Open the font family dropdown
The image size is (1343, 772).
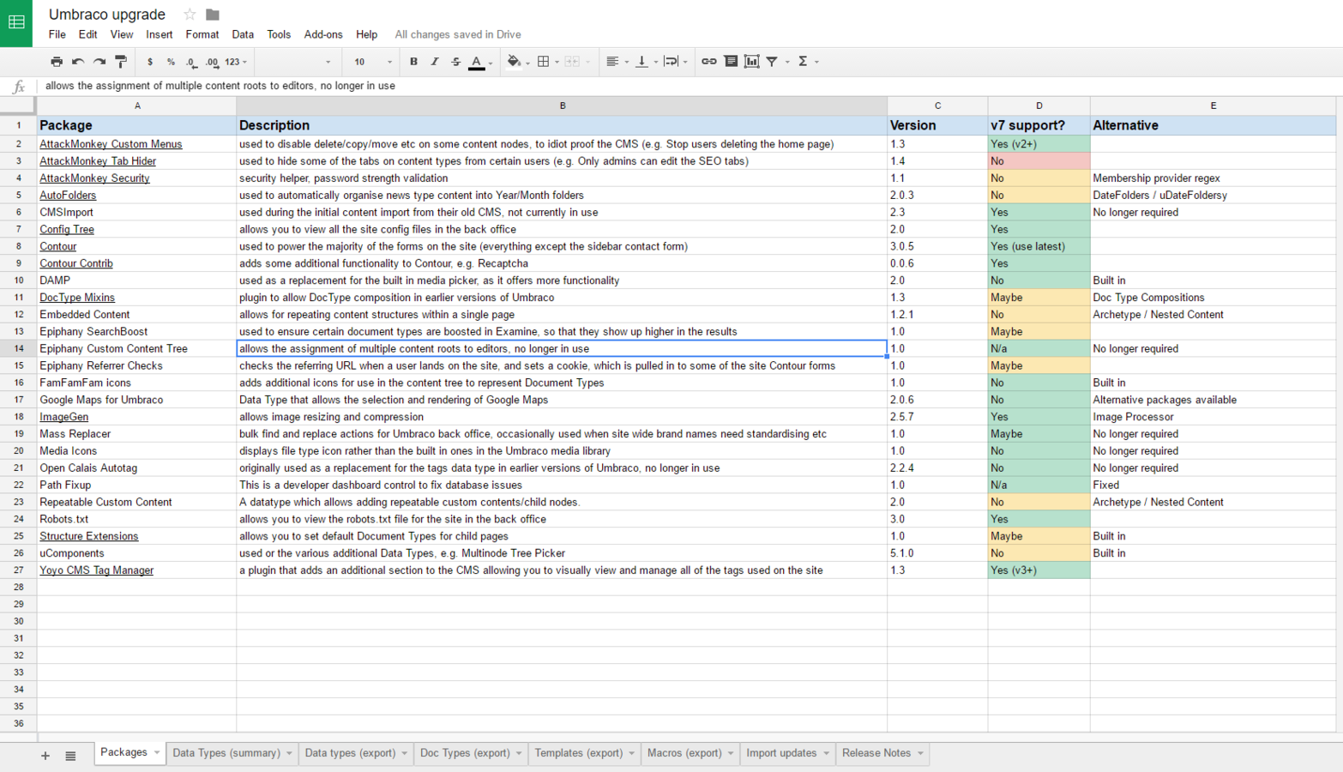tap(296, 62)
